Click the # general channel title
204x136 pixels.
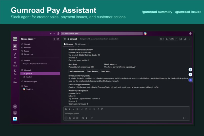(x=72, y=39)
